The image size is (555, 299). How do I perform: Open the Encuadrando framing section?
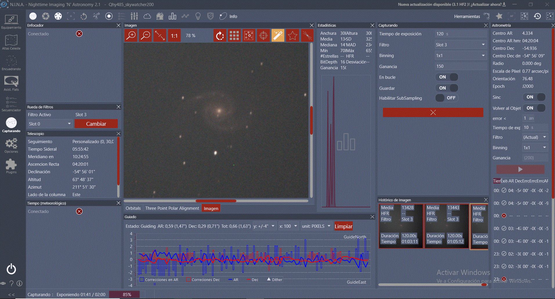tap(11, 63)
